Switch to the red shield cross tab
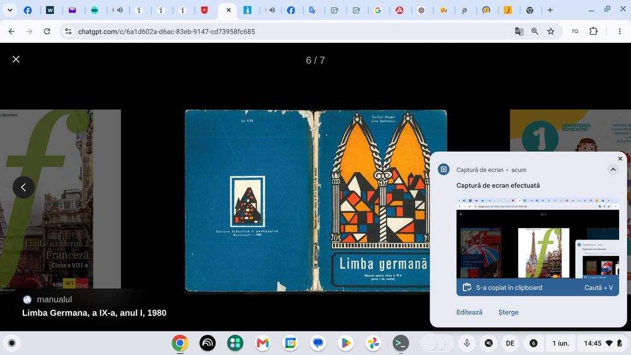Screen dimensions: 631x355 (204, 11)
